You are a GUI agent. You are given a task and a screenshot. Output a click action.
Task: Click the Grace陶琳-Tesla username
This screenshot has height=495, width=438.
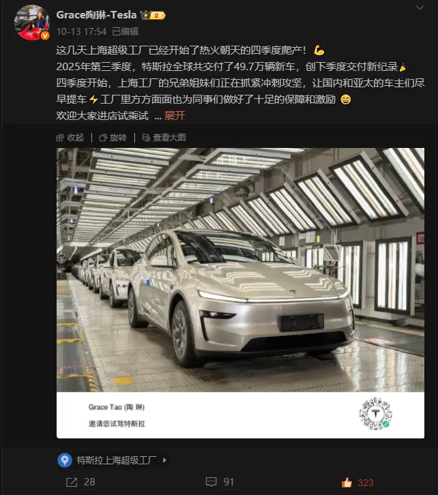[96, 15]
